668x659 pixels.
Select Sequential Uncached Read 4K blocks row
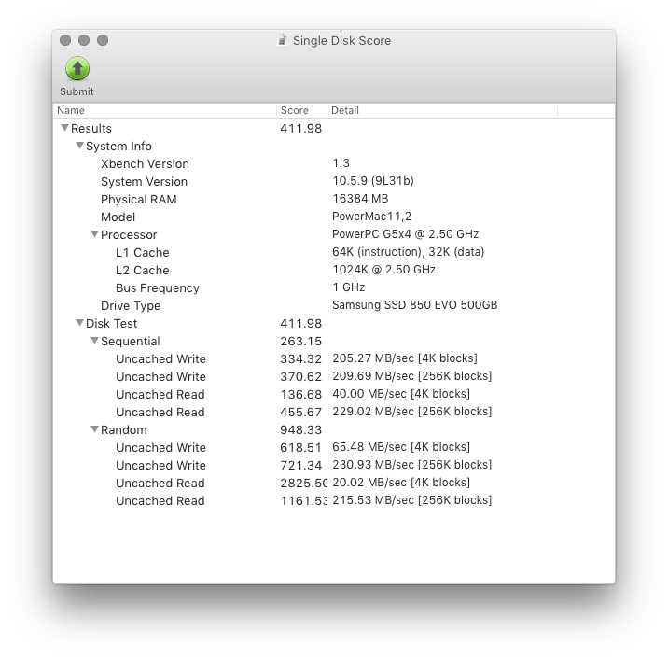334,394
